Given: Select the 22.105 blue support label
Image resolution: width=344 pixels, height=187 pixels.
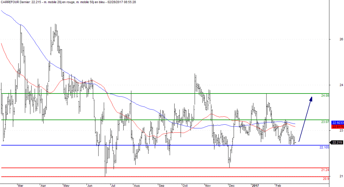Looking at the screenshot, I should 324,147.
